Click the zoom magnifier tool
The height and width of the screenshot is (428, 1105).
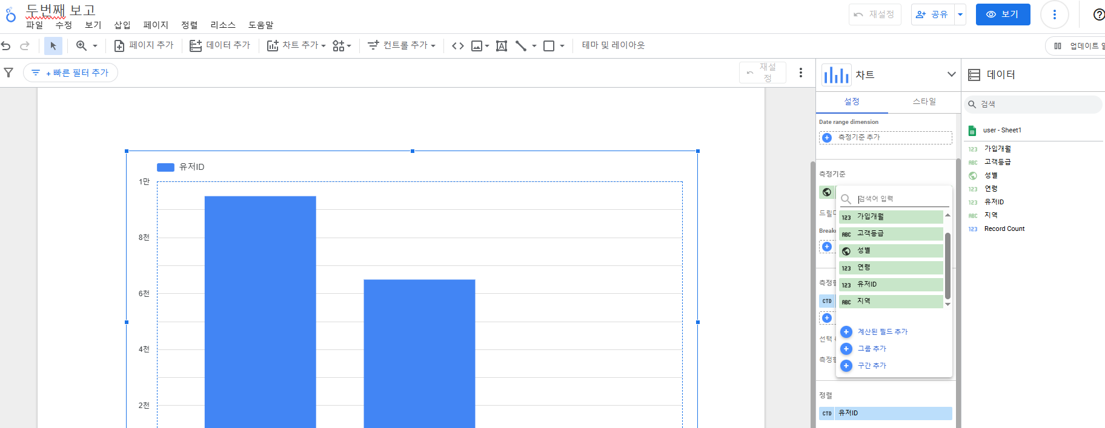[81, 46]
